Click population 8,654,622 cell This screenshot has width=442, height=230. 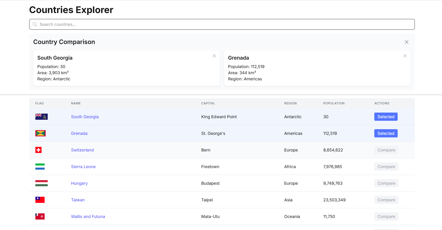[x=333, y=150]
